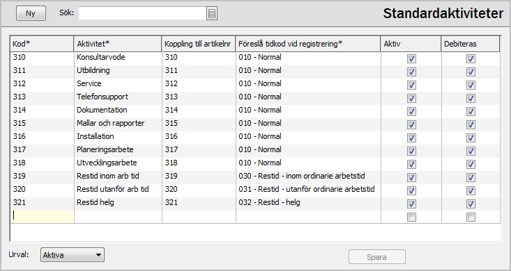The width and height of the screenshot is (511, 271).
Task: Click empty tidkod cell in new row
Action: click(x=308, y=216)
